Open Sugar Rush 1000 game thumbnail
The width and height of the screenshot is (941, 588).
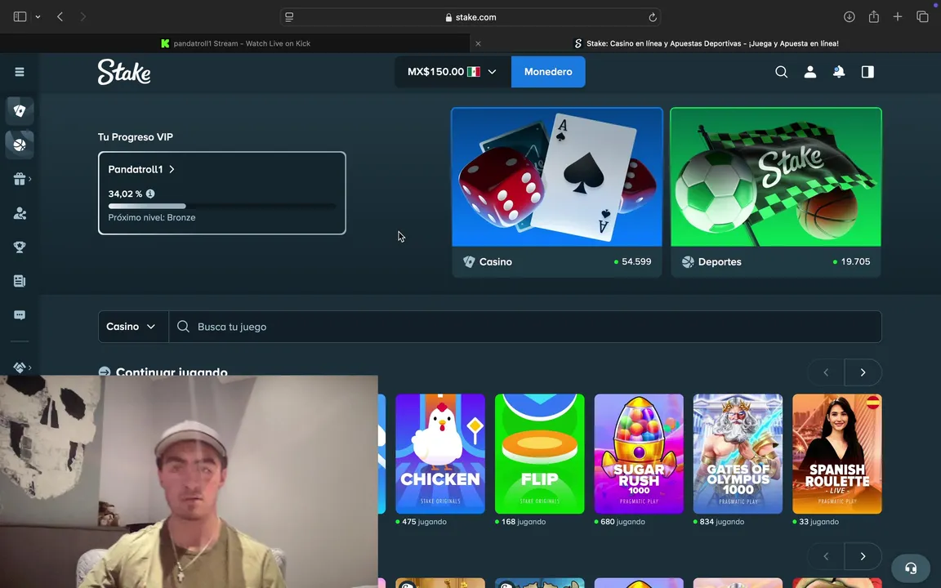[639, 453]
